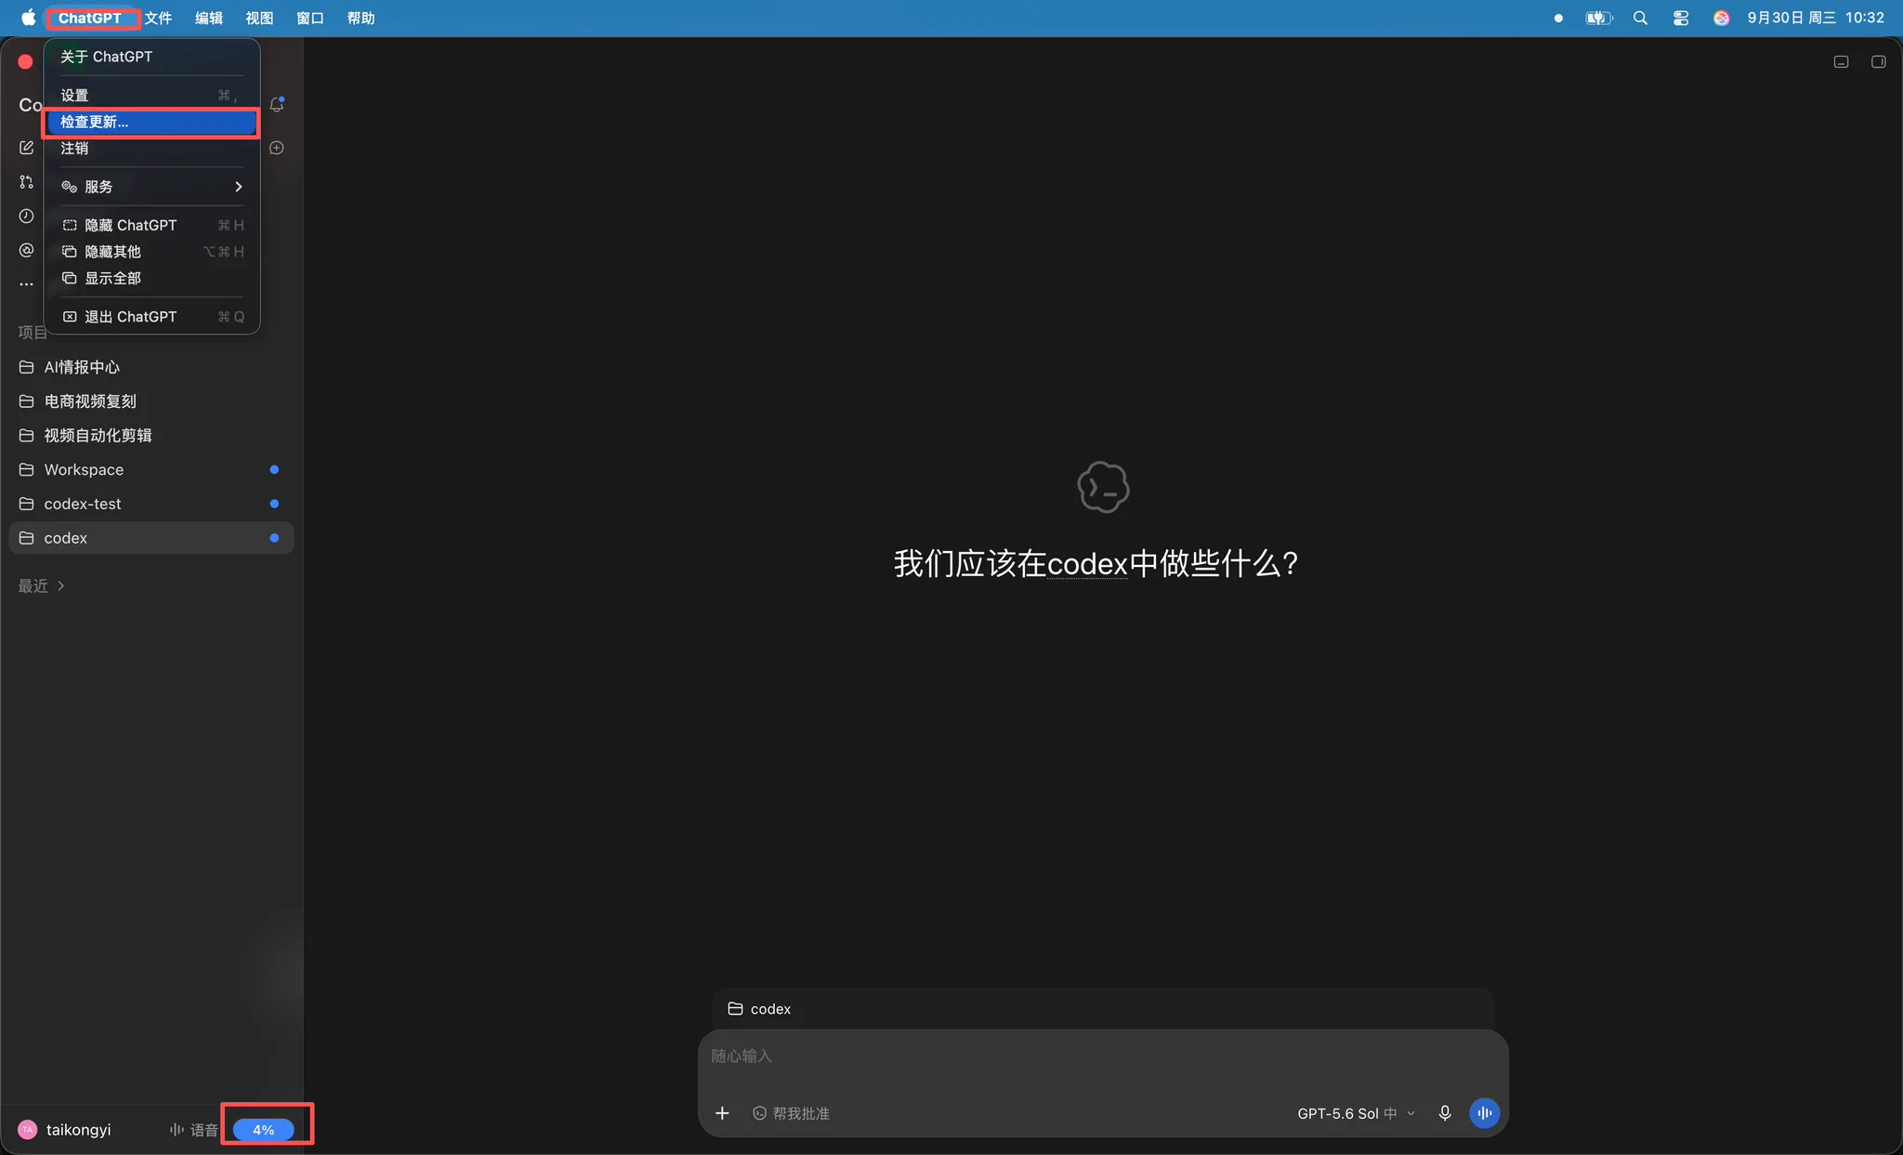Click the codex folder chip above input

point(760,1009)
